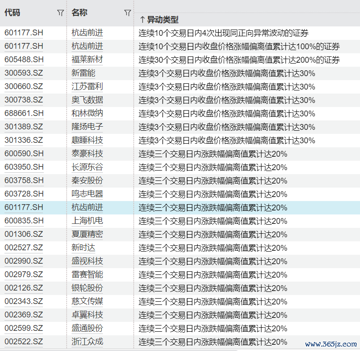Open stock link 上海机电
This screenshot has width=360, height=351.
(87, 221)
